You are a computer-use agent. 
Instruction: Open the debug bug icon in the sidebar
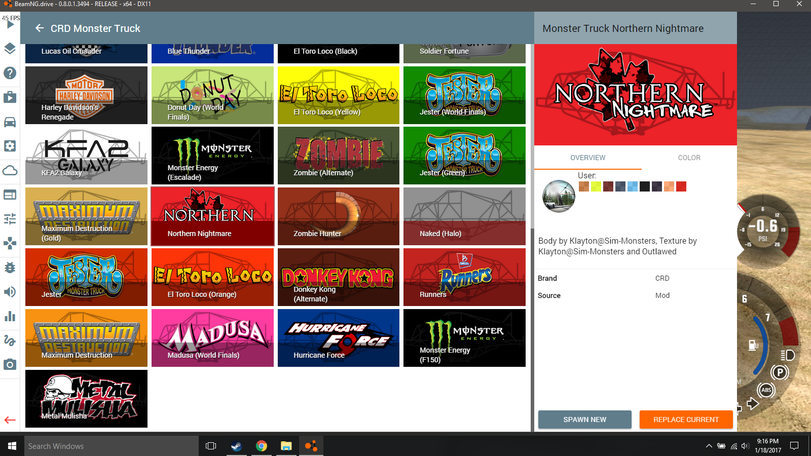10,268
